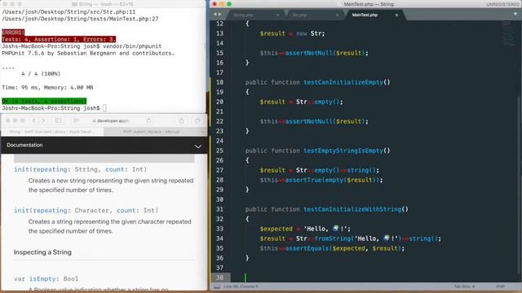Viewport: 522px width, 293px height.
Task: Click the Line 38, Column 5 status text
Action: pos(241,286)
